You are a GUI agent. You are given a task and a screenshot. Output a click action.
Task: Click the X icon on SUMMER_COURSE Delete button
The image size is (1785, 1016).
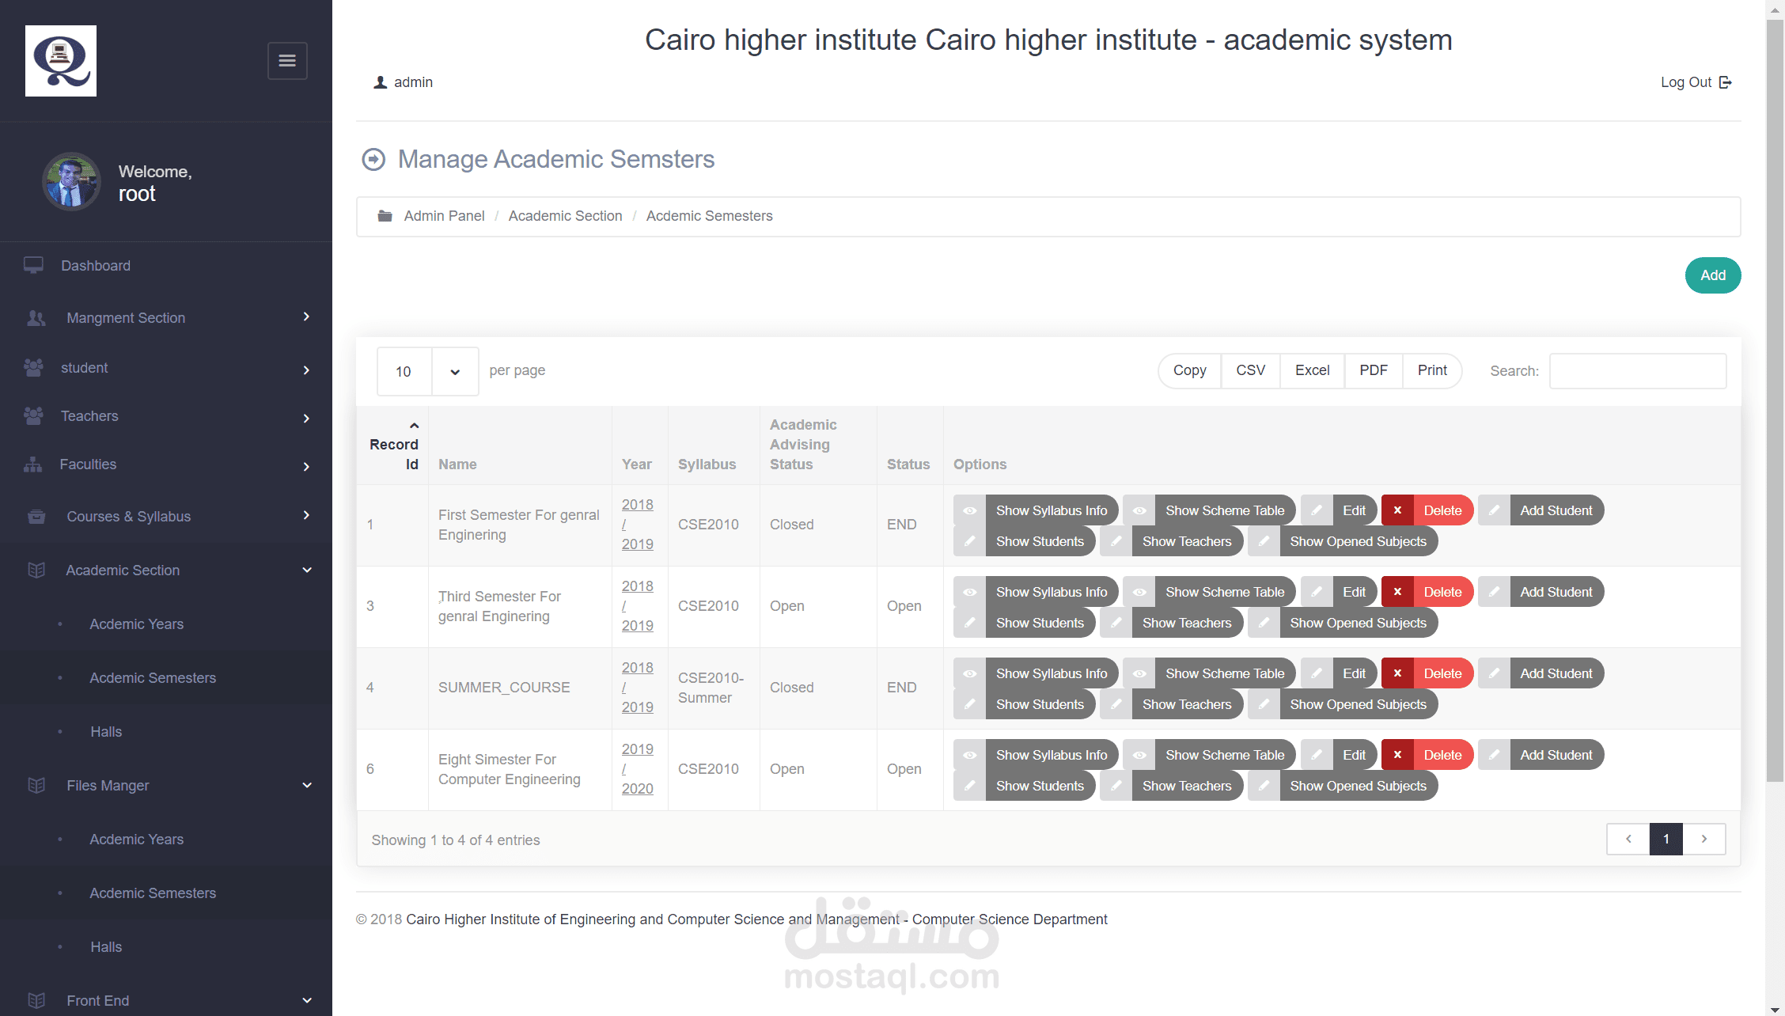[1397, 673]
